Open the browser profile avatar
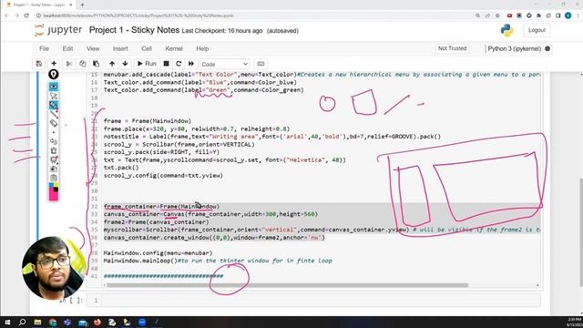583x328 pixels. [x=568, y=15]
